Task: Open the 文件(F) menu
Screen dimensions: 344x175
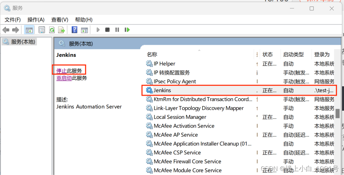Action: point(13,20)
